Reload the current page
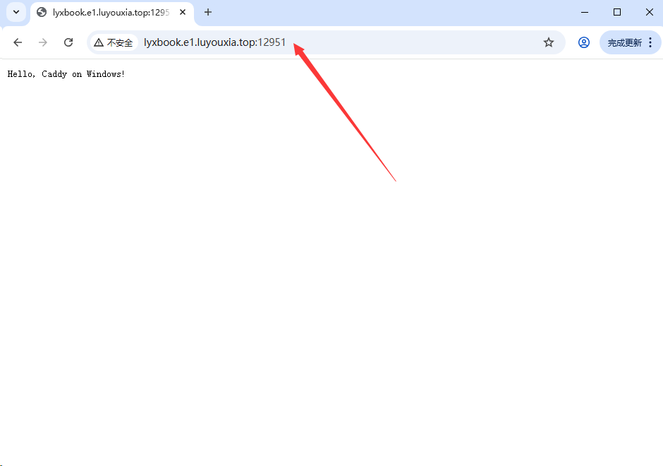Screen dimensions: 663x466 point(68,42)
